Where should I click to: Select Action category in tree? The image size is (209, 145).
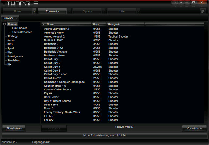[11, 40]
